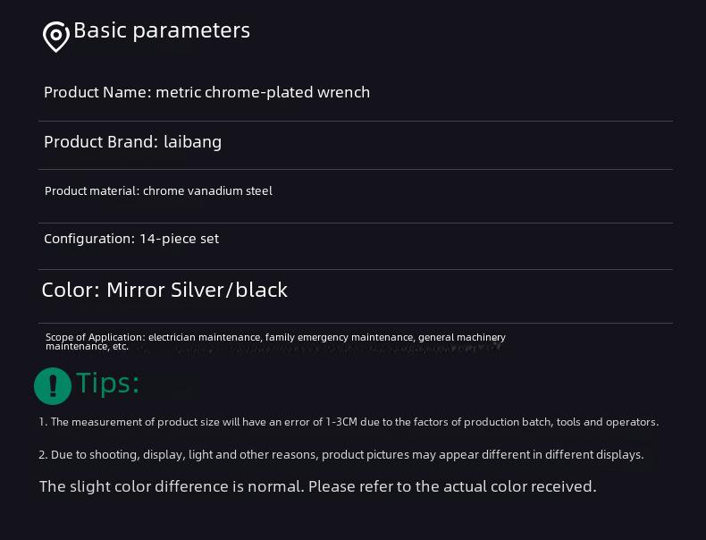Click the location pin icon
Screen dimensions: 706x540
55,37
